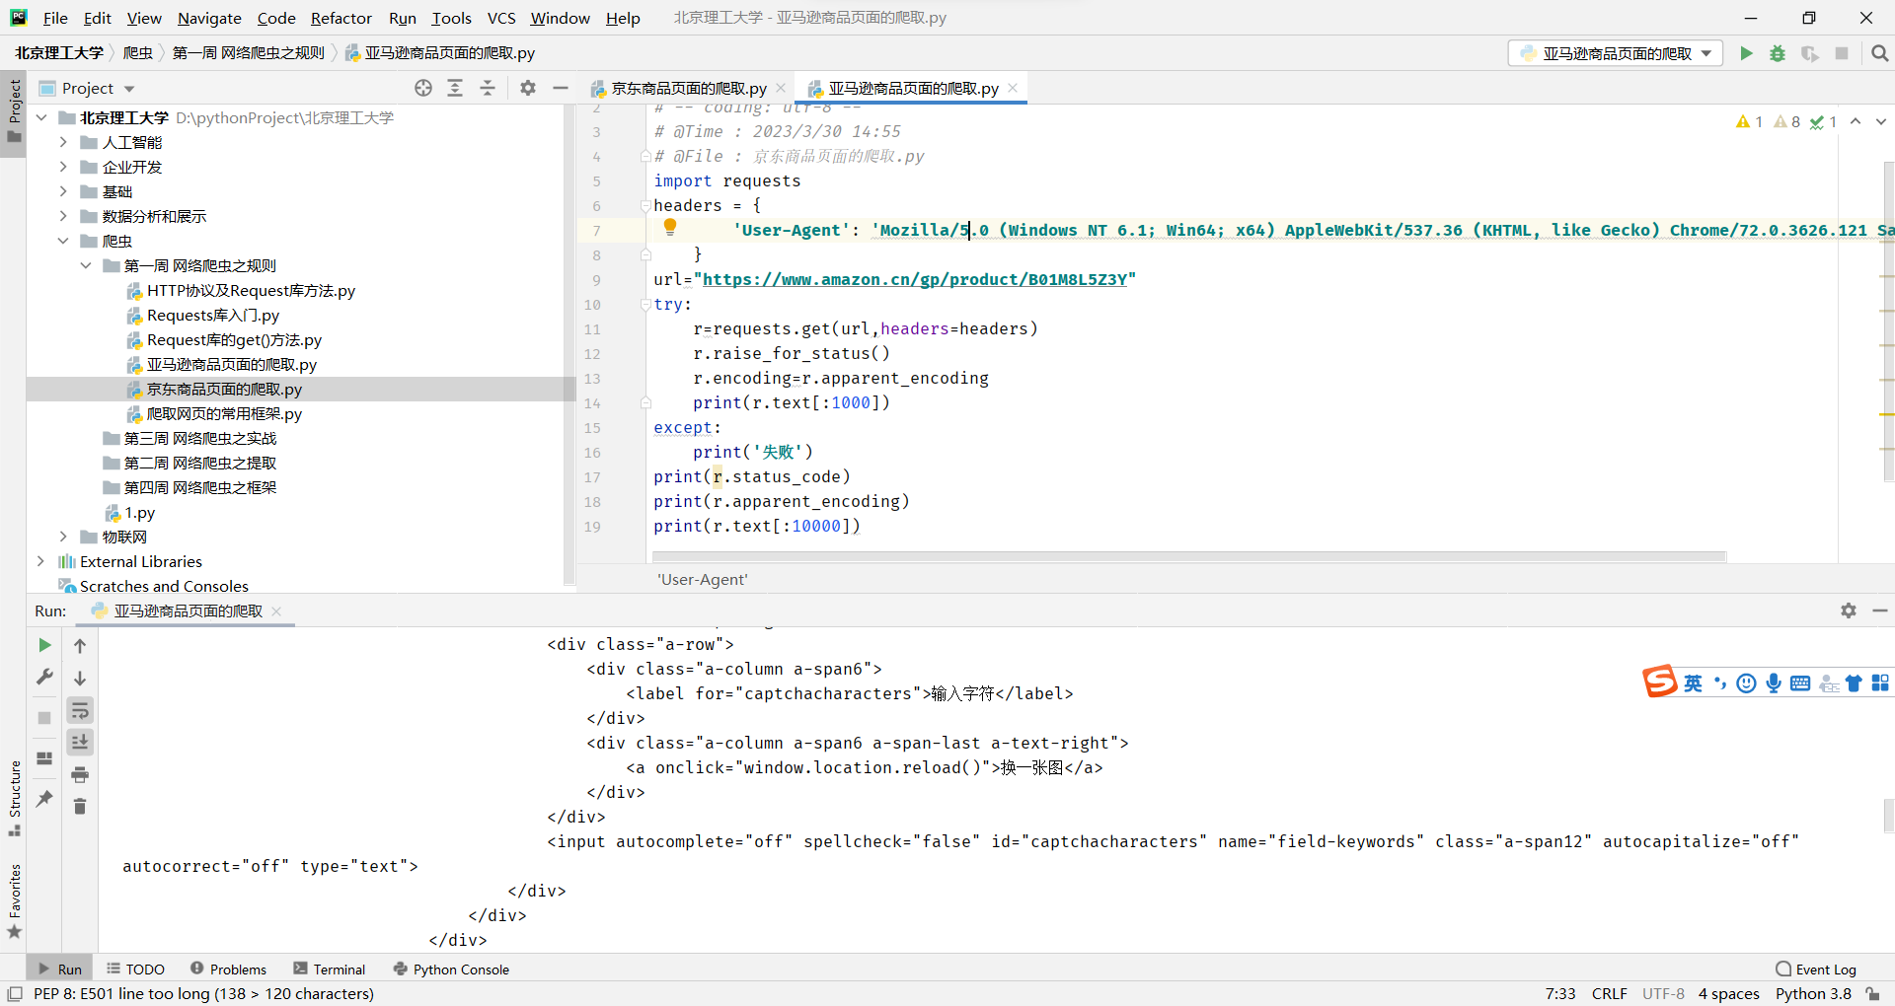This screenshot has width=1895, height=1006.
Task: Open the run configuration dropdown
Action: point(1616,53)
